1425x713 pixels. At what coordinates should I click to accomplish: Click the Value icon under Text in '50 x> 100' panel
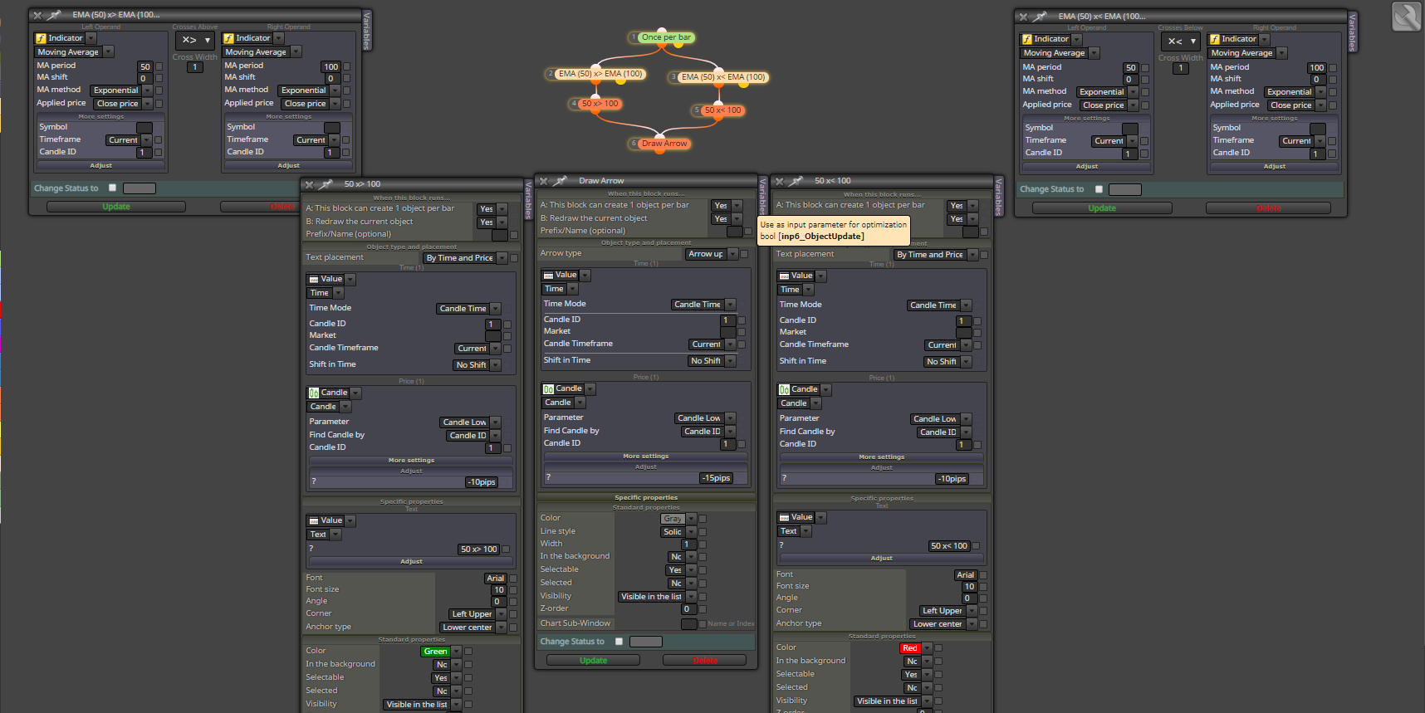tap(314, 520)
